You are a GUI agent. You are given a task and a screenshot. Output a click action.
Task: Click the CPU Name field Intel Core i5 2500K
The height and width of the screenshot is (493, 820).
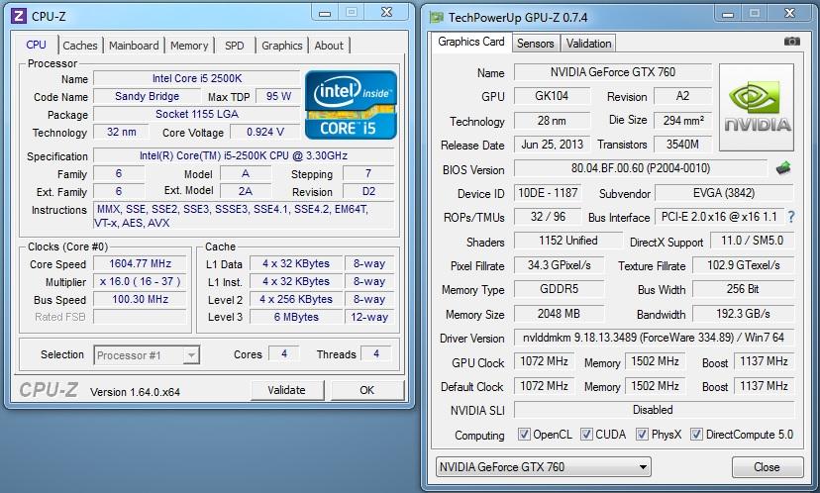[x=197, y=78]
